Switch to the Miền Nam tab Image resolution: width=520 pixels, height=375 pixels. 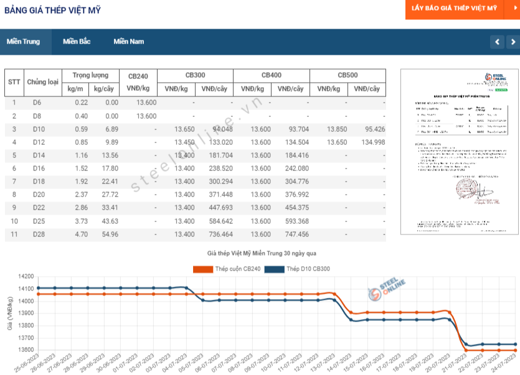pos(129,42)
